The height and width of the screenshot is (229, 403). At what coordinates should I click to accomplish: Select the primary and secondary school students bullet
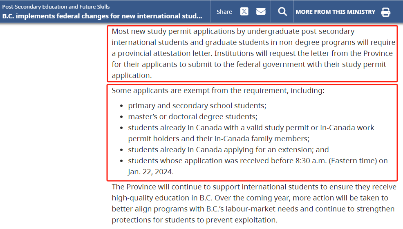[x=197, y=105]
